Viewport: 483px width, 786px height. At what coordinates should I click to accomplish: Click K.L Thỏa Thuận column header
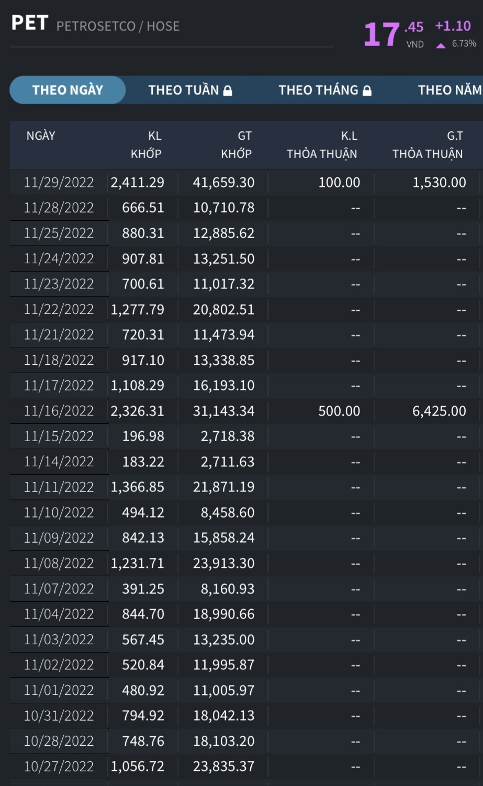click(x=322, y=144)
